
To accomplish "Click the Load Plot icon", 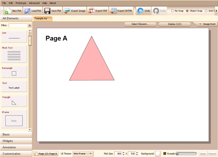I will (27, 11).
